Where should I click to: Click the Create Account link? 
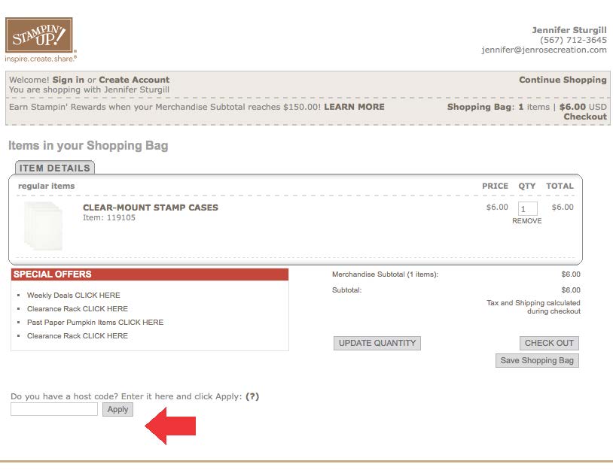134,80
